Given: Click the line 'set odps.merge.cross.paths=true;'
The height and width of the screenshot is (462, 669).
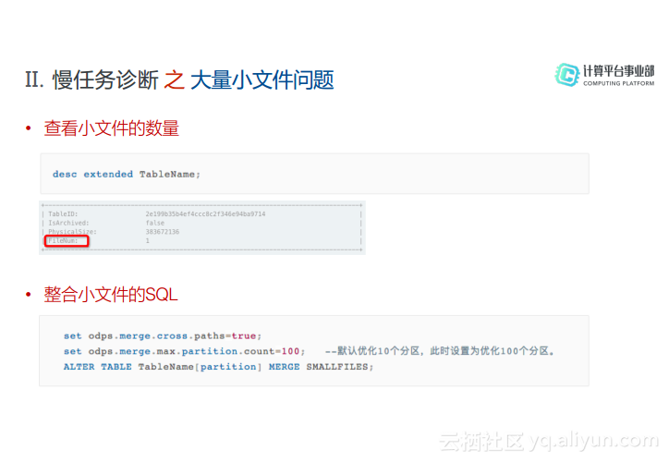Looking at the screenshot, I should [163, 335].
